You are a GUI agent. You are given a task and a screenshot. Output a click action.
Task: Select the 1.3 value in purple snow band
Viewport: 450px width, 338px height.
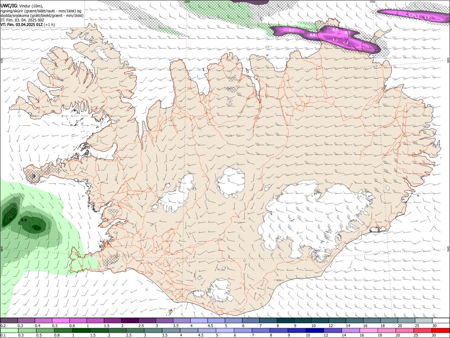335,40
